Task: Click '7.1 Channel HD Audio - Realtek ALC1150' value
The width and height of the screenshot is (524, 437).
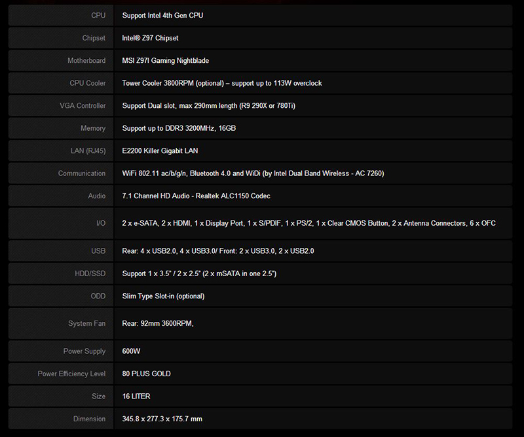Action: coord(185,196)
